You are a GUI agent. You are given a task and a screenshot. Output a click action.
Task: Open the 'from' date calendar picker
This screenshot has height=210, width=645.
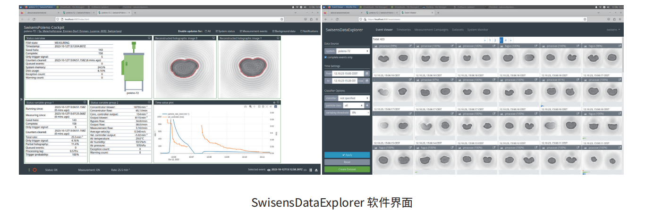[x=367, y=73]
